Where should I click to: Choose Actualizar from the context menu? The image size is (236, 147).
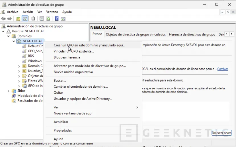[93, 122]
